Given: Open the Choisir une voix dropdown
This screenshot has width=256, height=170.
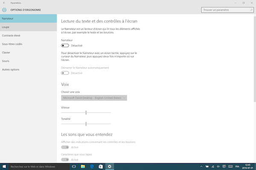Looking at the screenshot, I should click(x=94, y=98).
